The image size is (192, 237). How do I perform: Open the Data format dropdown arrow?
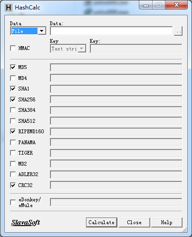[x=42, y=31]
